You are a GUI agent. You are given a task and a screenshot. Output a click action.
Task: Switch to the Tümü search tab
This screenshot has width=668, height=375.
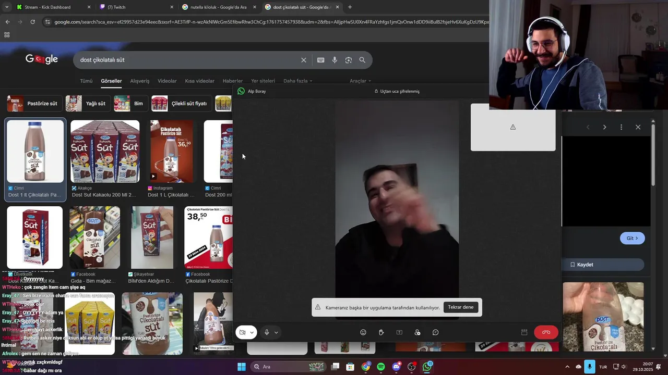[x=86, y=81]
